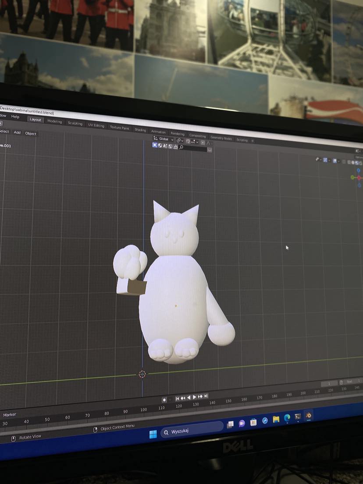This screenshot has height=484, width=363.
Task: Open the Texture Paint workspace tab
Action: pos(119,128)
